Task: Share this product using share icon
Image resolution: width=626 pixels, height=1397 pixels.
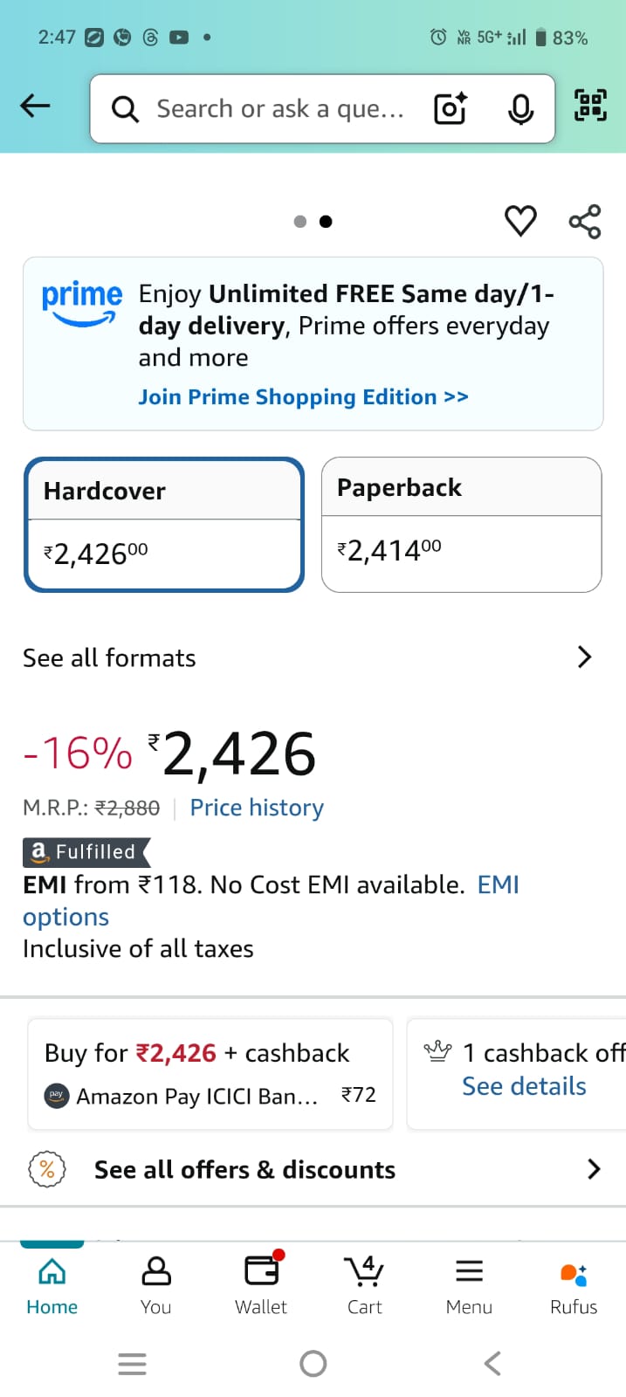Action: [x=585, y=221]
